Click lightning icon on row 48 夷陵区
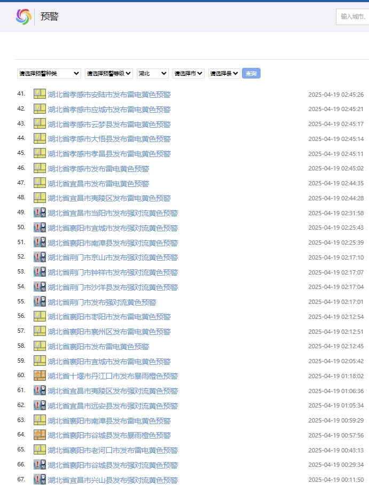 point(40,198)
